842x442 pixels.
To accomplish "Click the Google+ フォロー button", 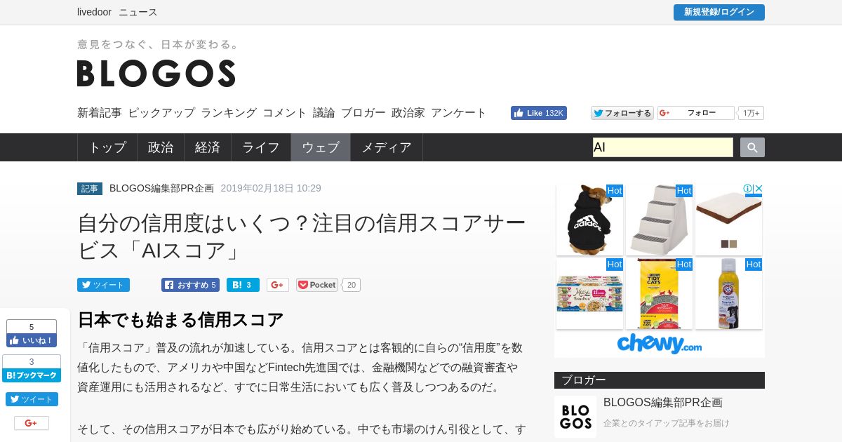I will (x=695, y=113).
